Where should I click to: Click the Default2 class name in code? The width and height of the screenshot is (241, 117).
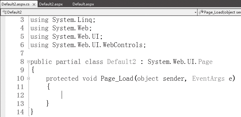[122, 62]
